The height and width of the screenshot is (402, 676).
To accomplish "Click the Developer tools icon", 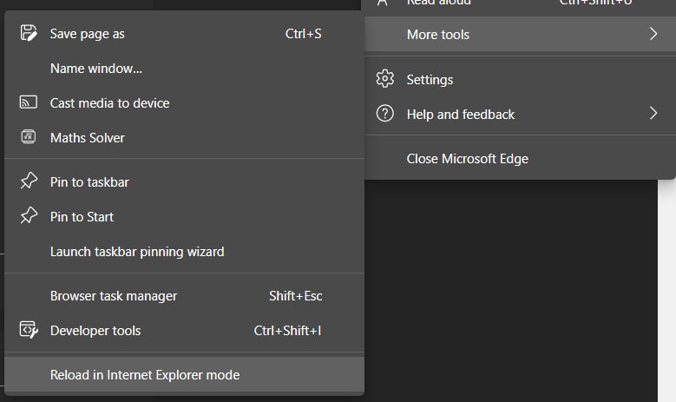I will tap(29, 330).
